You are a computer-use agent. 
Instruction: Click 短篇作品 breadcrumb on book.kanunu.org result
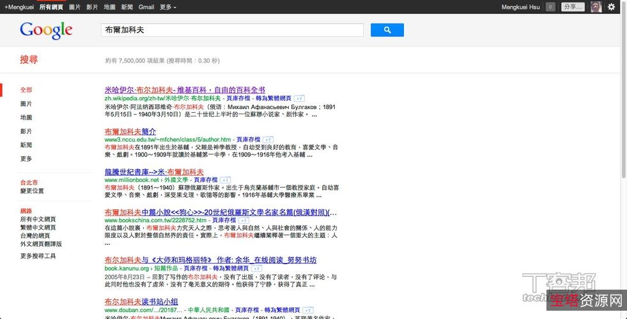[x=166, y=269]
